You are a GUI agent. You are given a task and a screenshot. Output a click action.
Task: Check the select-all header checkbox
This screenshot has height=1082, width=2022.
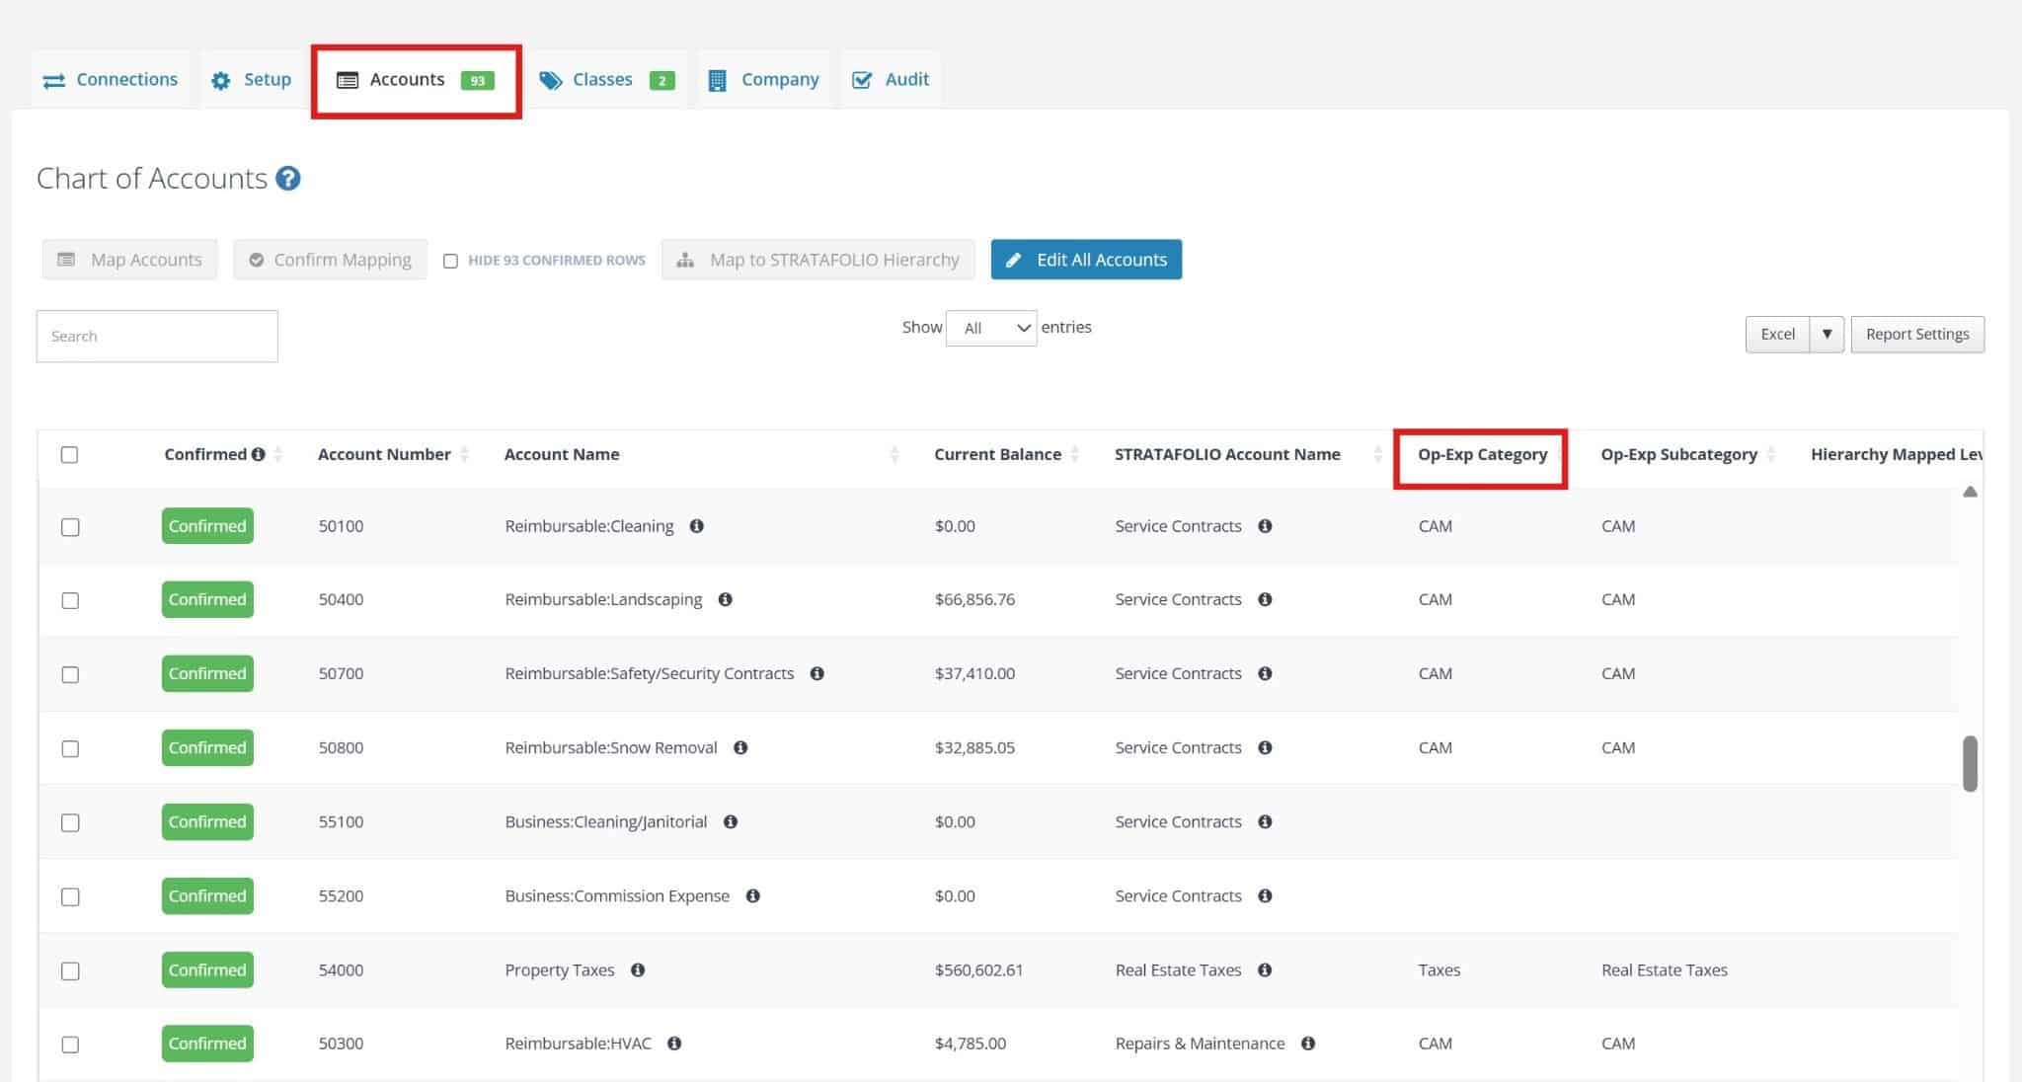(x=69, y=454)
